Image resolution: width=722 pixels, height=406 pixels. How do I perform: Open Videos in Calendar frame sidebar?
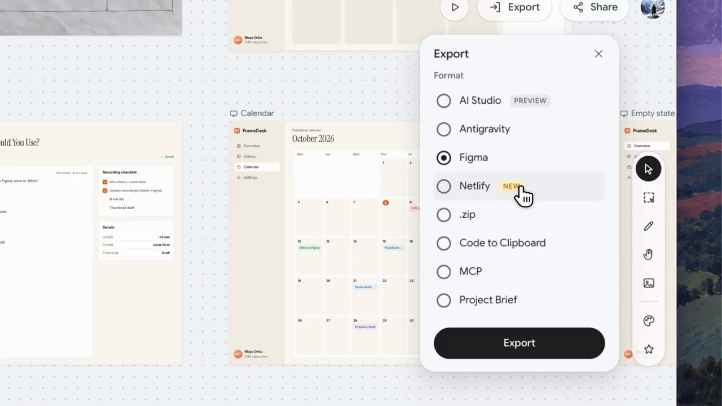257,156
